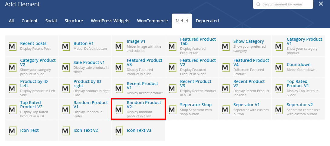Click the M icon beside Sale Product v1

pos(66,67)
